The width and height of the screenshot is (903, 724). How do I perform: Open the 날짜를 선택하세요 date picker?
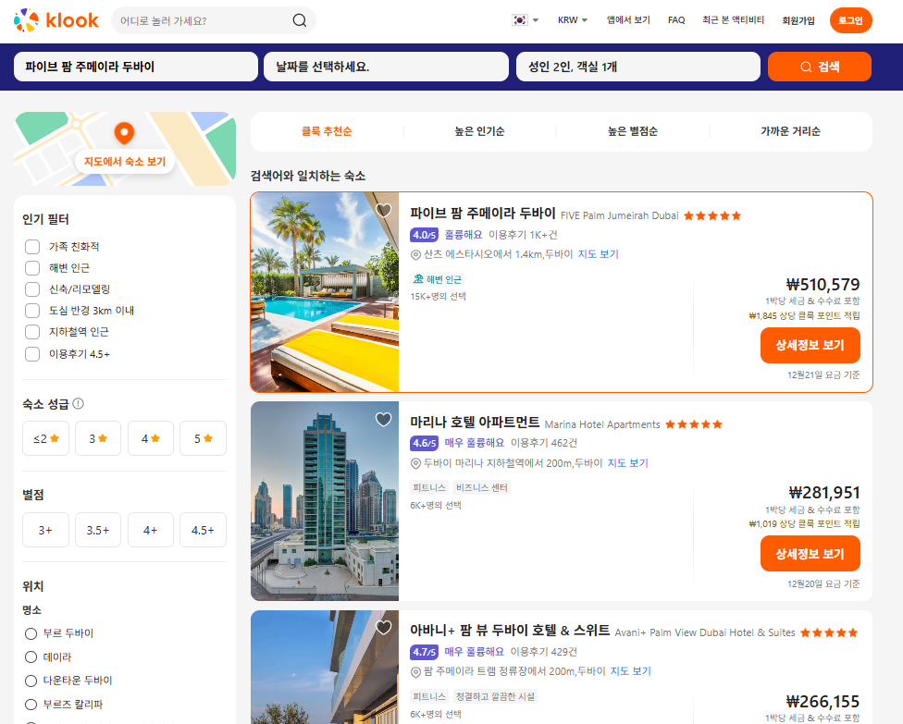386,67
